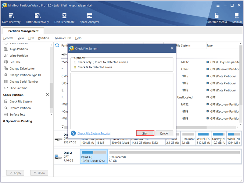
Task: Select the "Check only" radio option
Action: click(75, 62)
